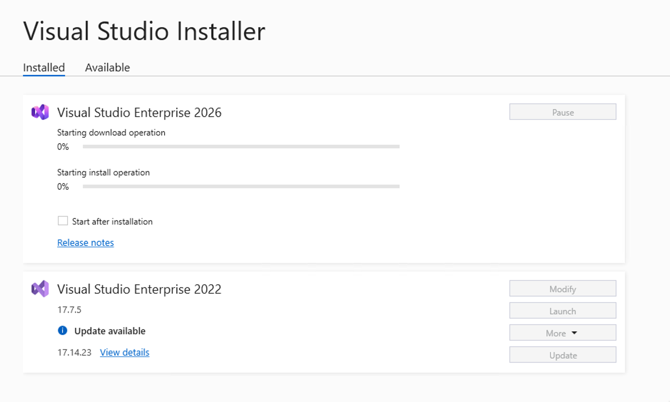This screenshot has height=402, width=670.
Task: Enable Start after installation checkbox
Action: coord(63,221)
